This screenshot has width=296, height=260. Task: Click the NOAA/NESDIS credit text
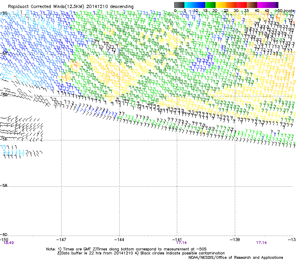[x=236, y=258]
